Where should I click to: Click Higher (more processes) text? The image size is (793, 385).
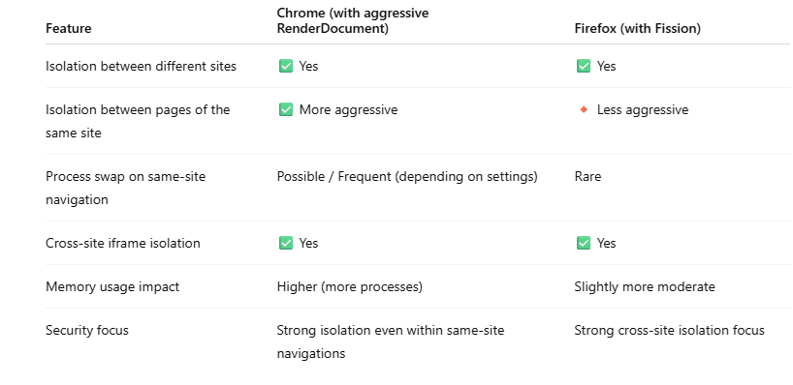(x=349, y=286)
